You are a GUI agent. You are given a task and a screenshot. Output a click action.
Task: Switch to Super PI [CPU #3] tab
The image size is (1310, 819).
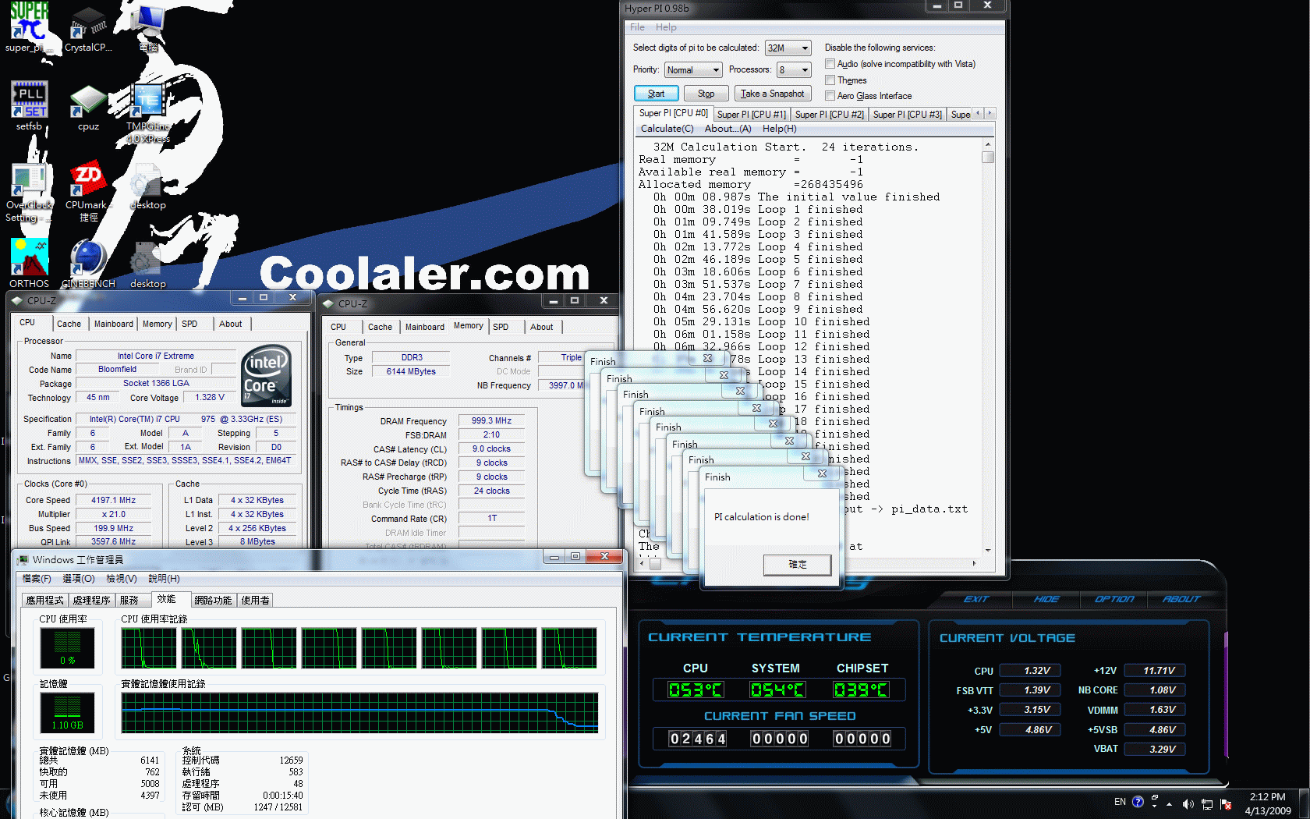(908, 115)
